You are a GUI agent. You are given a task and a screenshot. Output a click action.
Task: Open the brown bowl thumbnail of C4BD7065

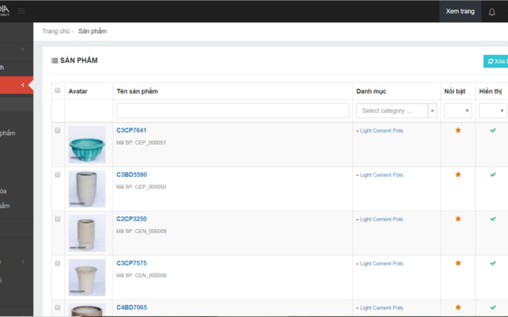(87, 310)
